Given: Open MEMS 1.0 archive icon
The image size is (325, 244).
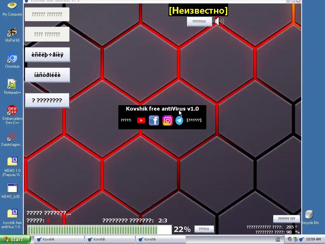Looking at the screenshot, I should [12, 167].
